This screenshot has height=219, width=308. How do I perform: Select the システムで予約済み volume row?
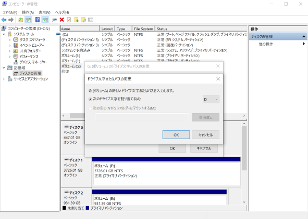point(154,50)
